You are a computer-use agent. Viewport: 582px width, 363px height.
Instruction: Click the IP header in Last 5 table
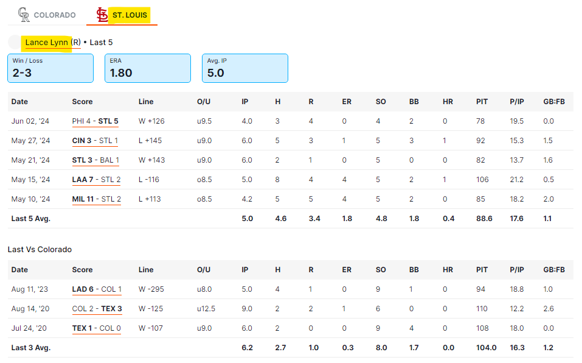click(245, 102)
